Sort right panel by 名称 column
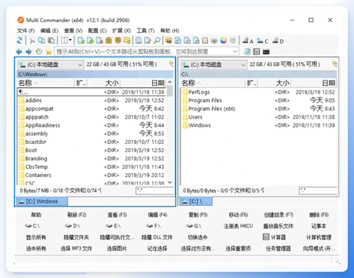This screenshot has width=354, height=278. [x=213, y=83]
